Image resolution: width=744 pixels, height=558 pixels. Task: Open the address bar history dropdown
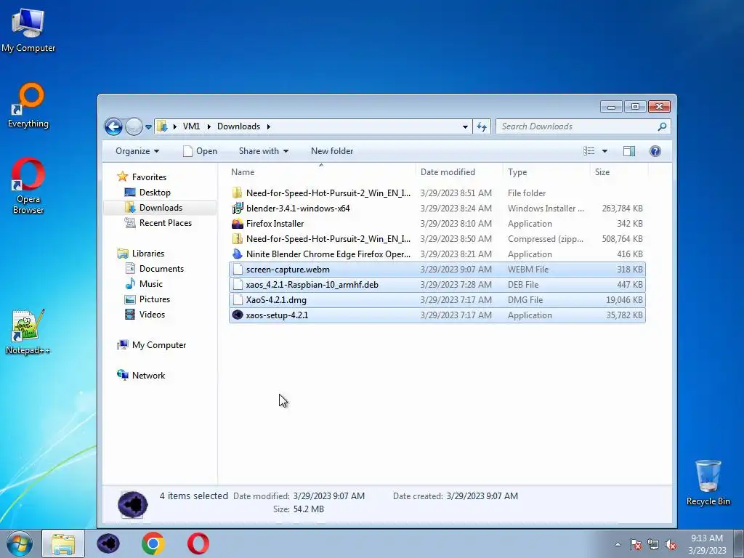[465, 126]
